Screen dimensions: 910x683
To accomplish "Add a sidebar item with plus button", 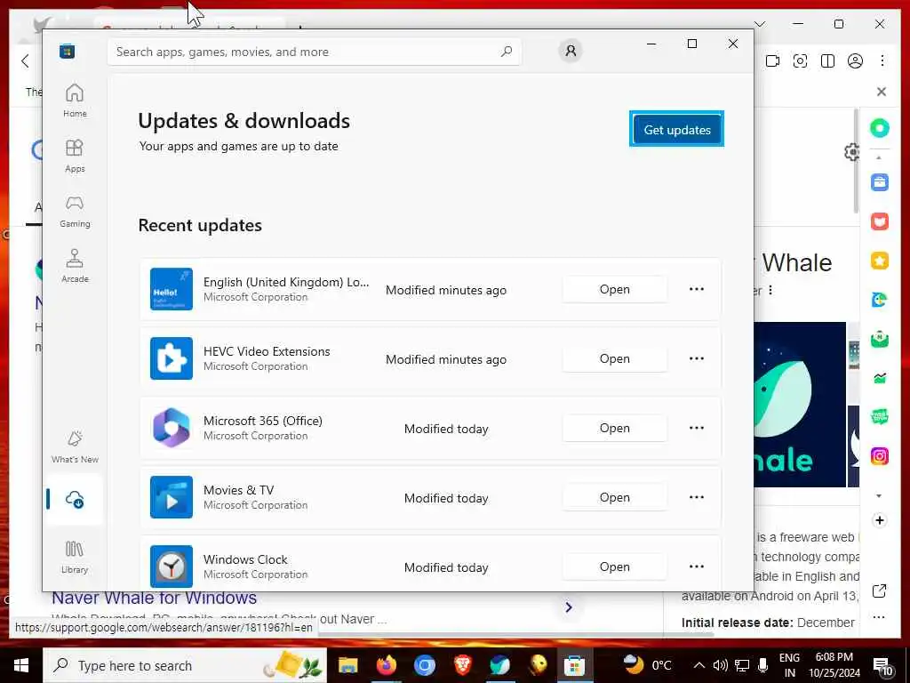I will click(x=879, y=520).
